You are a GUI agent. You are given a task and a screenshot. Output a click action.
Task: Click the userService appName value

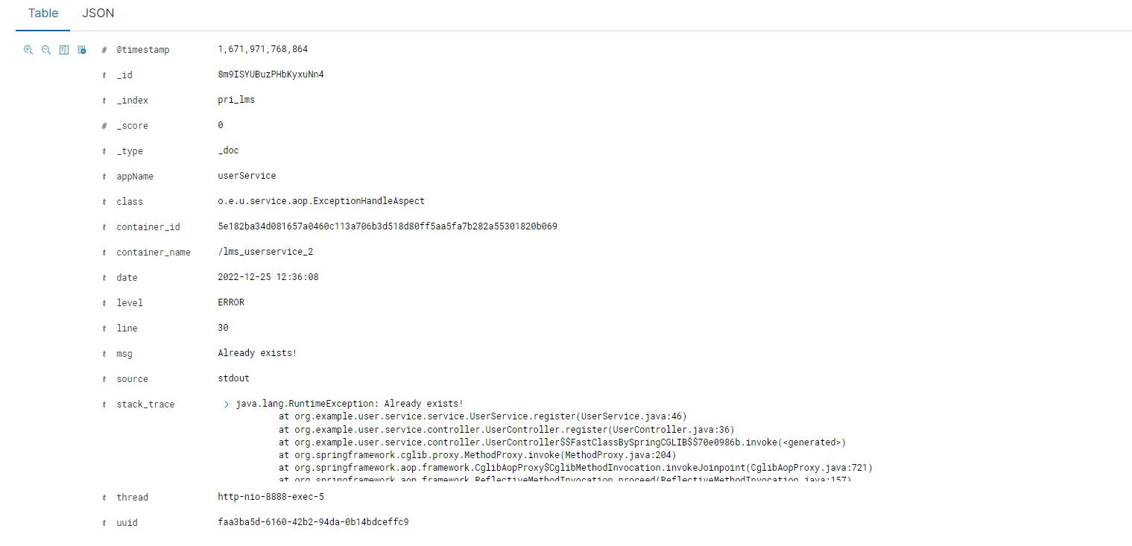click(247, 176)
